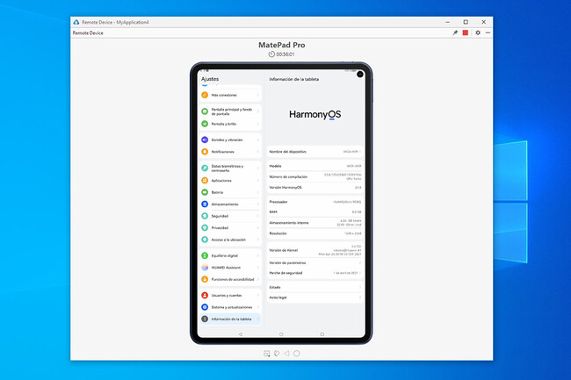The width and height of the screenshot is (571, 380).
Task: Tap the Datos biométricos key icon
Action: click(x=205, y=168)
